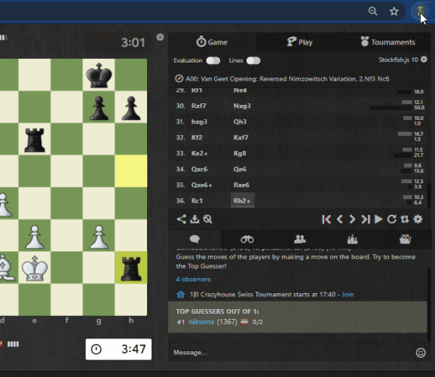Select the move 34. Qxc6 in the list
Viewport: 435px width, 377px height.
coord(199,169)
